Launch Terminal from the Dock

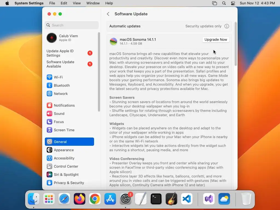tap(156, 199)
